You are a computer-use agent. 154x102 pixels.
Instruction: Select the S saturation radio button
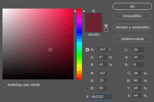[88, 57]
